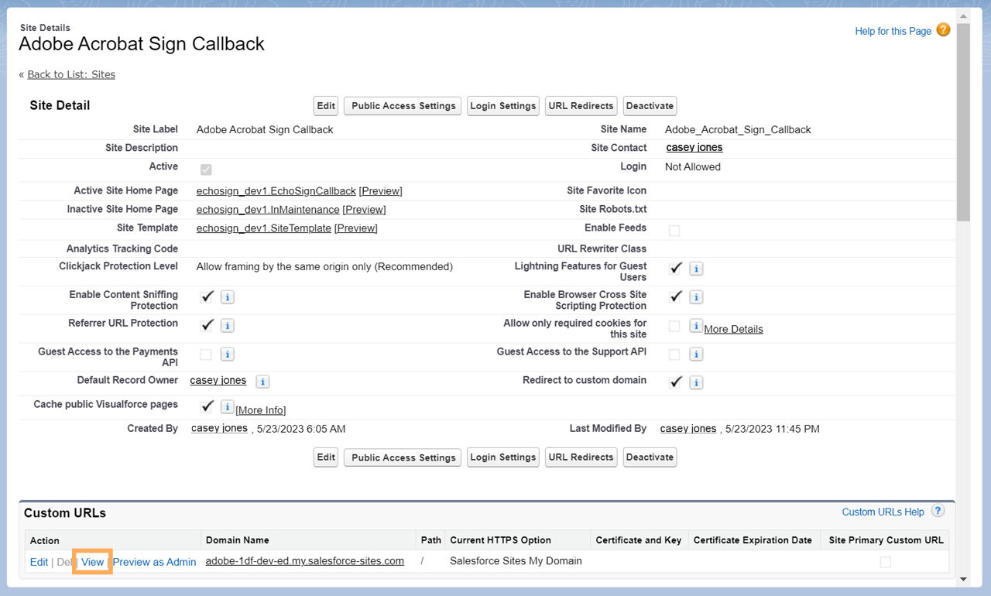Click info icon for Allow only required cookies
The image size is (991, 596).
click(696, 326)
